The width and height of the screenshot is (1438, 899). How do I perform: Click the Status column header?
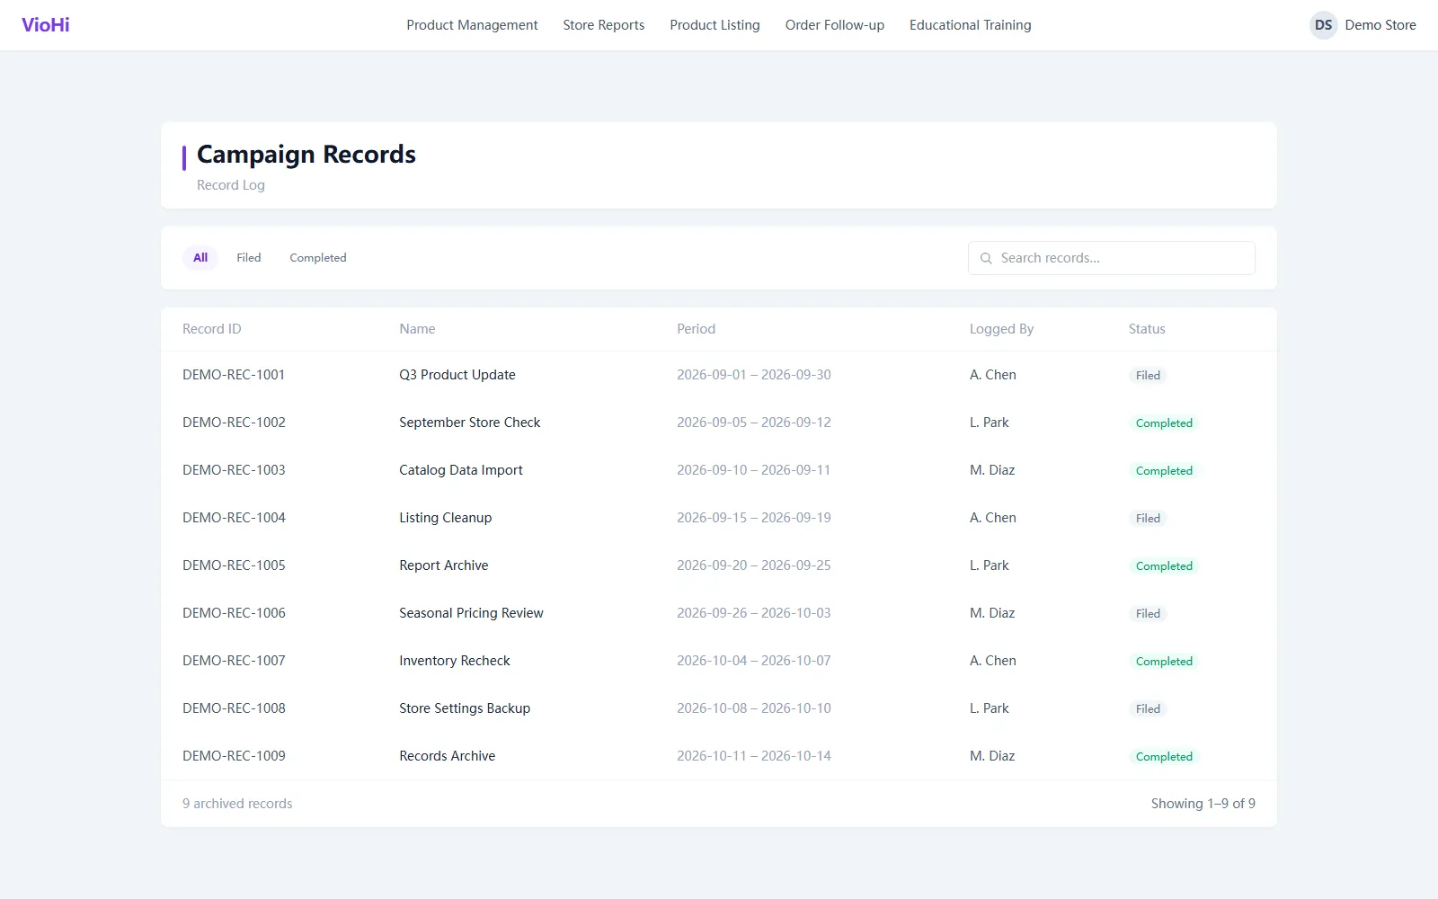click(1147, 329)
